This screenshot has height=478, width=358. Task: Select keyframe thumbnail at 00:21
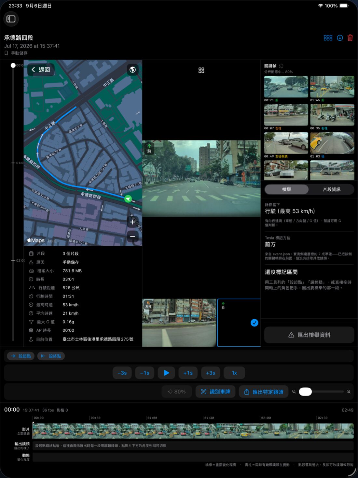(286, 87)
